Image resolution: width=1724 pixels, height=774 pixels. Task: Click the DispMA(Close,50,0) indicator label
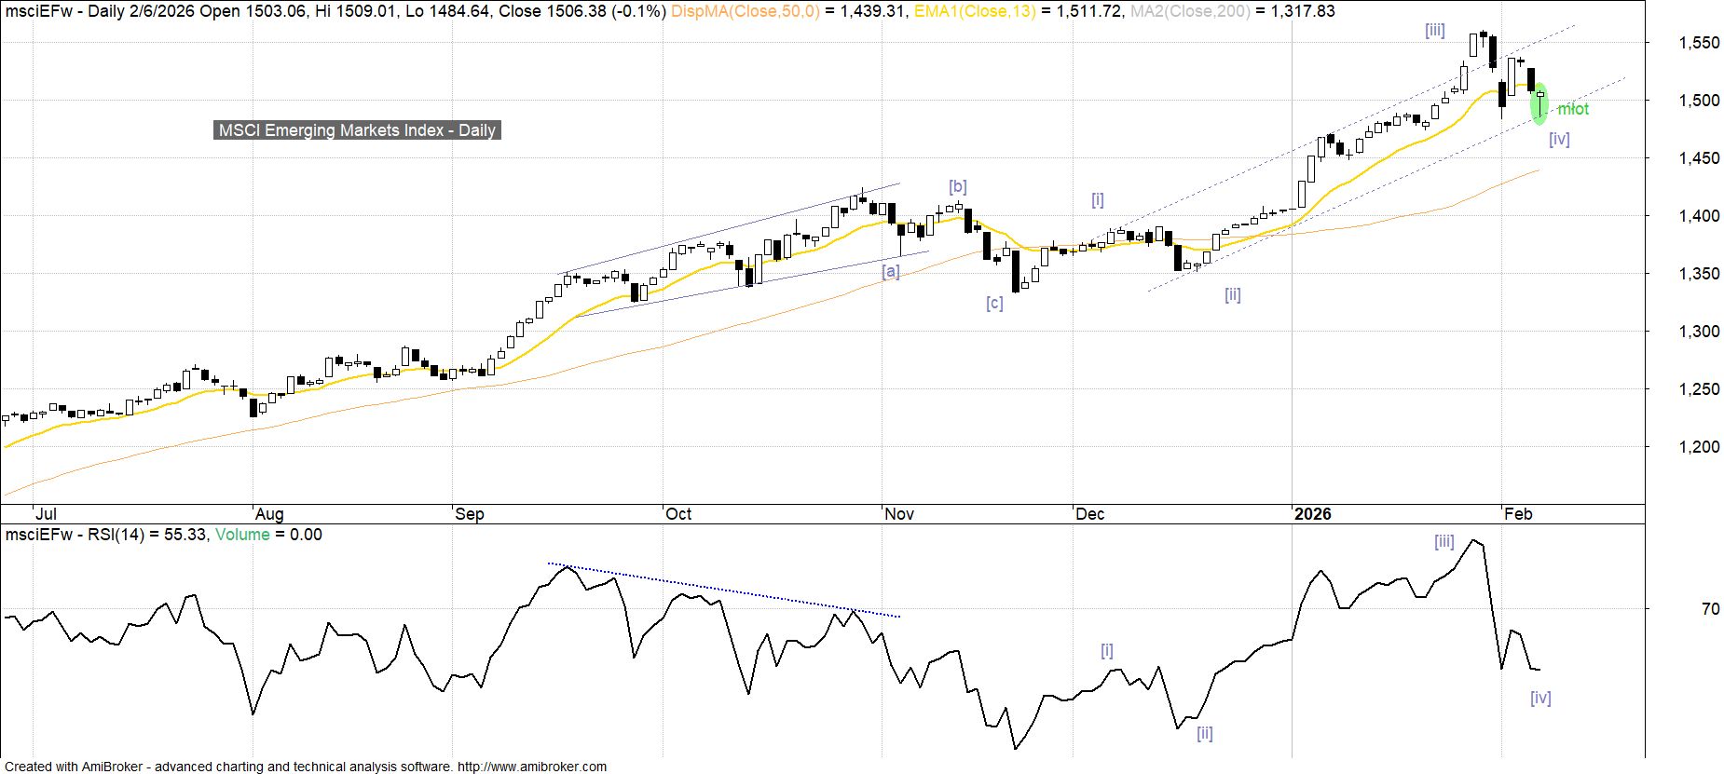(746, 11)
